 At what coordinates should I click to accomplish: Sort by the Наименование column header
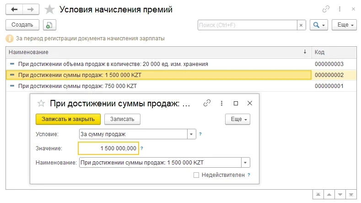tap(159, 52)
